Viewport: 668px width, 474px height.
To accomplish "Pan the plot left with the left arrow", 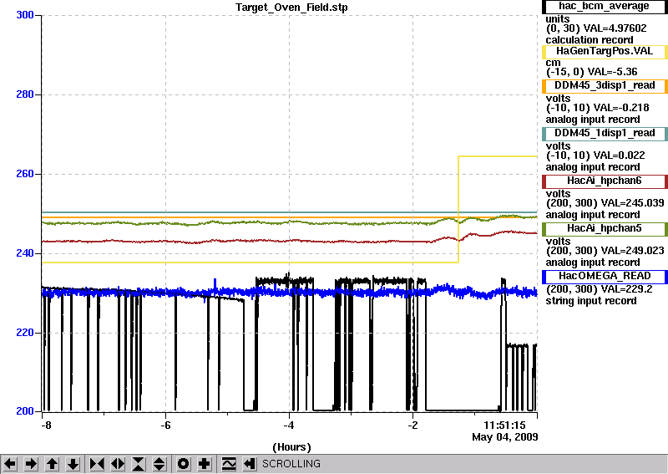I will click(x=10, y=463).
